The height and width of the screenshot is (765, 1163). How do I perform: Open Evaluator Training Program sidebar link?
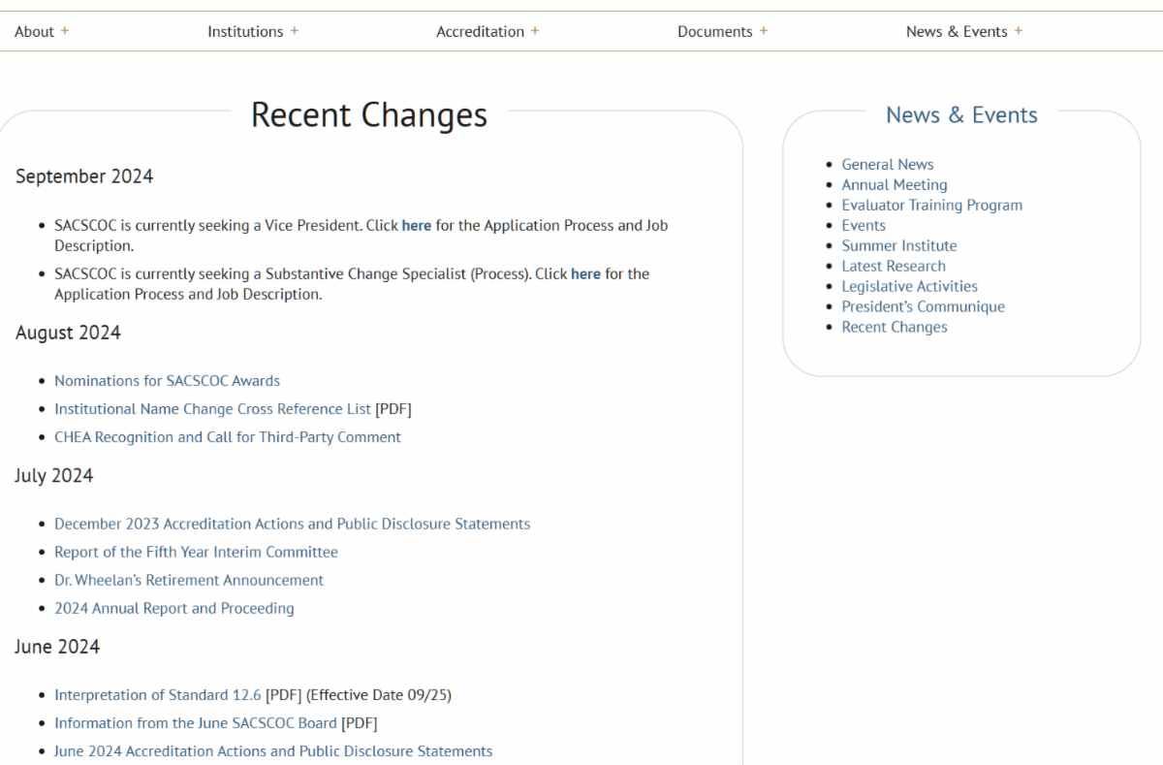pos(931,205)
